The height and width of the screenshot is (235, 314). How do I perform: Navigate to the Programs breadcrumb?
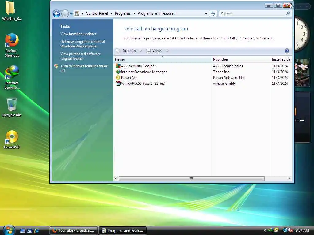pos(123,13)
